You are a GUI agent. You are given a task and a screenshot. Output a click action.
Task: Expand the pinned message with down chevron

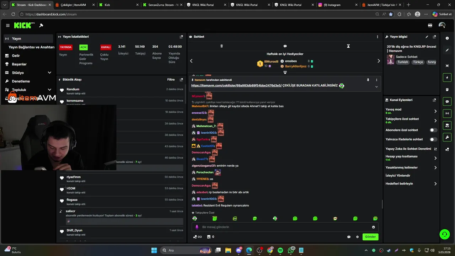click(376, 87)
